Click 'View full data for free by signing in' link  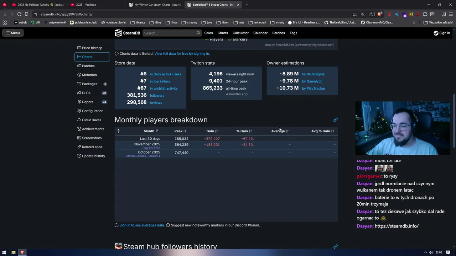pos(182,54)
